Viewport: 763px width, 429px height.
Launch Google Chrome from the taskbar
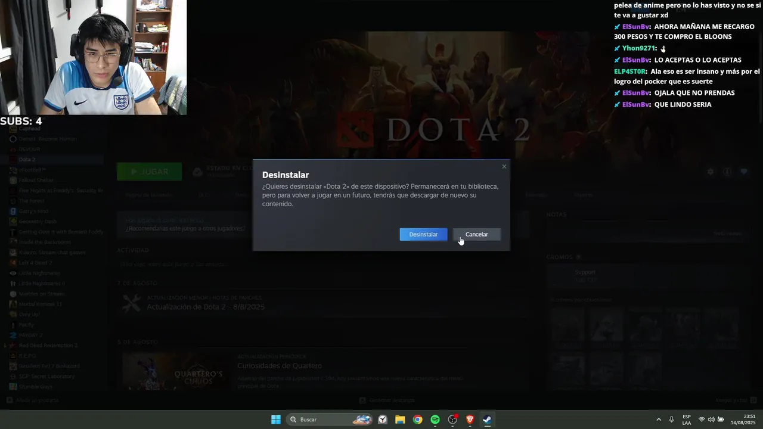pyautogui.click(x=417, y=419)
